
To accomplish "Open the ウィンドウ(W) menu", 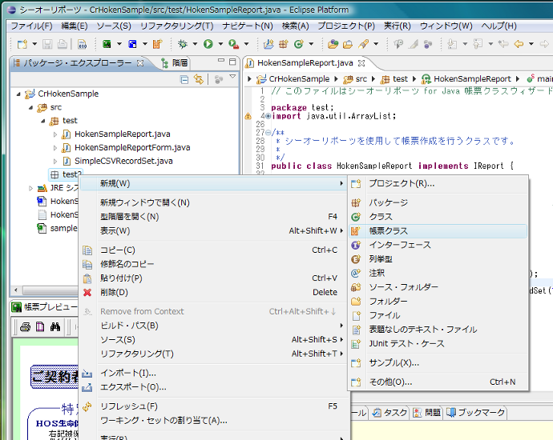I will pos(446,26).
